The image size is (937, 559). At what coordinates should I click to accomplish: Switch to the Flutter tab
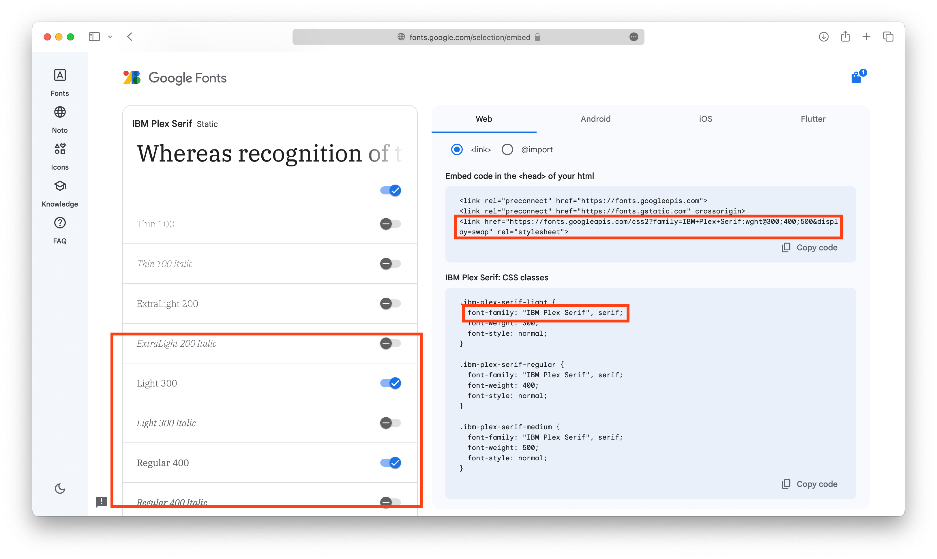tap(813, 119)
